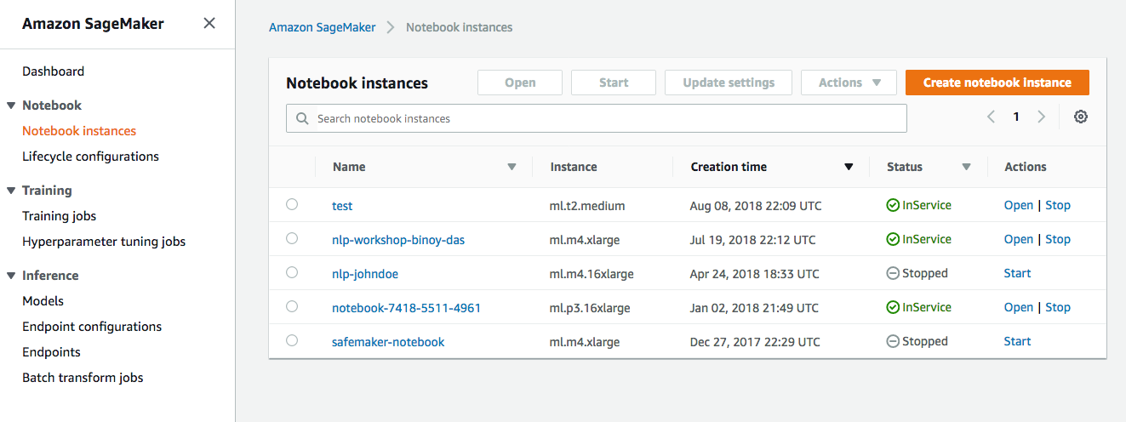Click the Instance column header
The image size is (1126, 422).
[x=574, y=167]
